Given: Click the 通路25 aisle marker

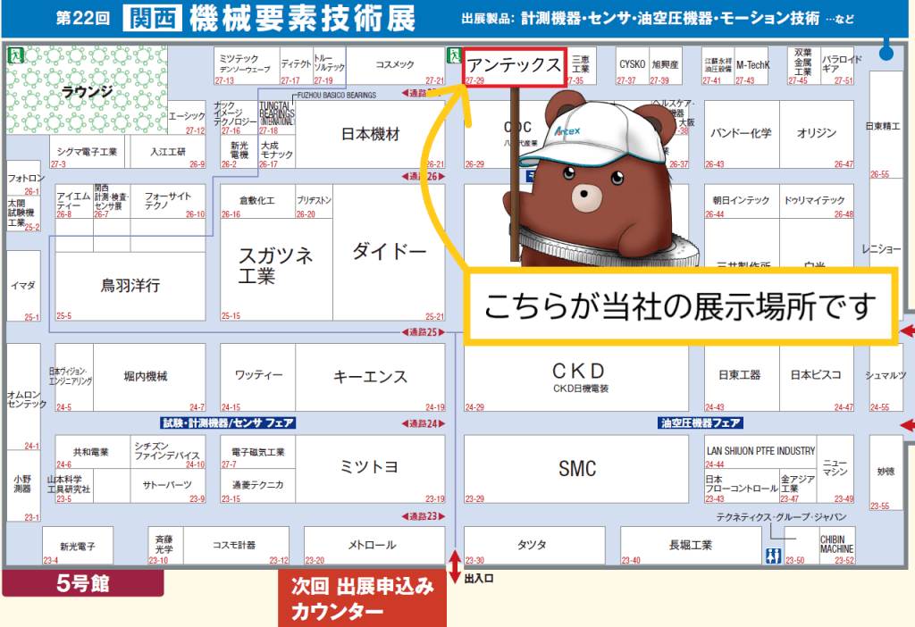Looking at the screenshot, I should pyautogui.click(x=423, y=332).
